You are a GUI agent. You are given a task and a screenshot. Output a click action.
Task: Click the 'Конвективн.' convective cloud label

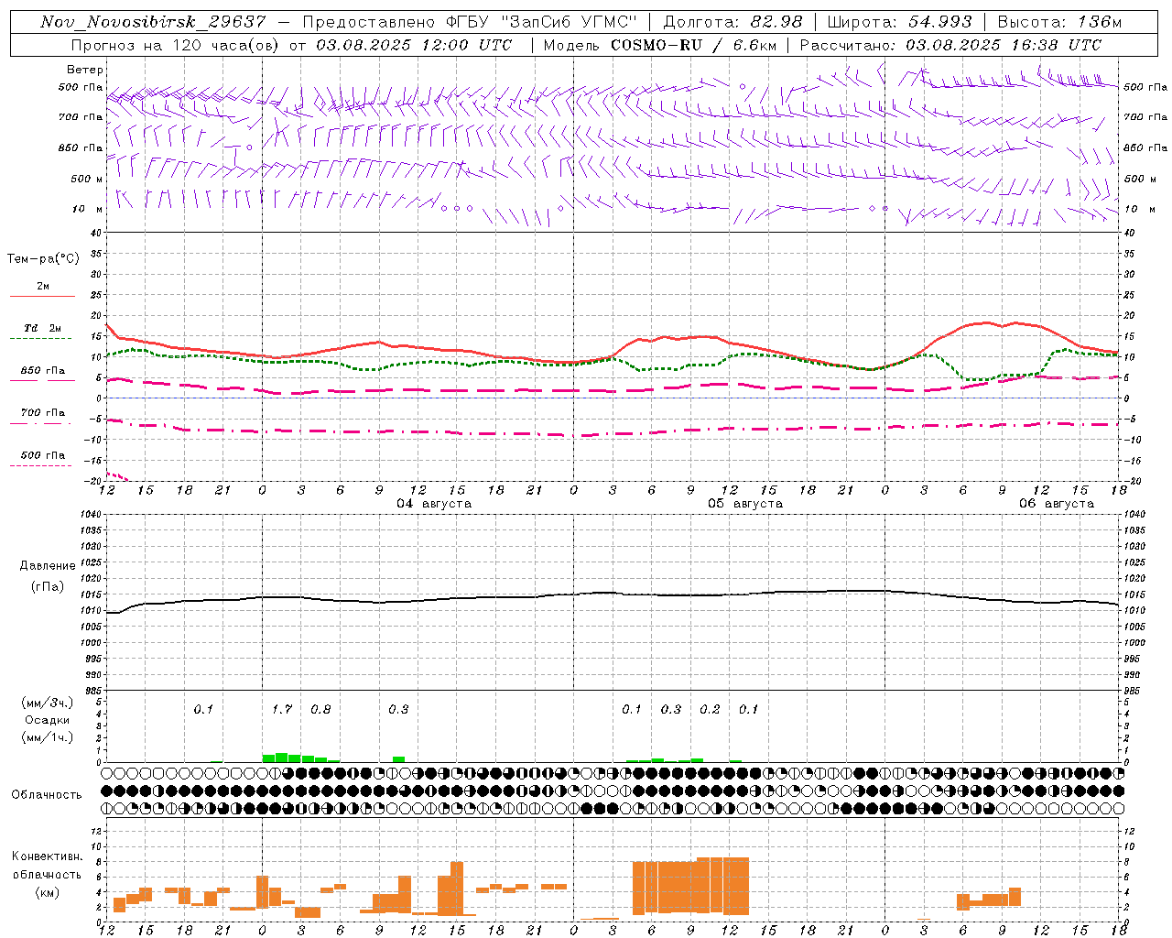(x=47, y=856)
